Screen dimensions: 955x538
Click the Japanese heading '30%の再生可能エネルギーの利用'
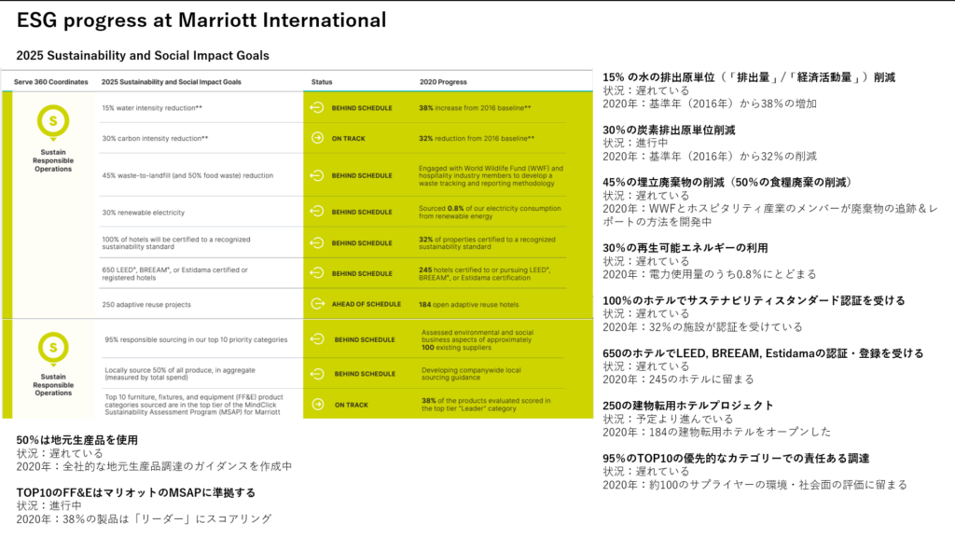[x=685, y=248]
